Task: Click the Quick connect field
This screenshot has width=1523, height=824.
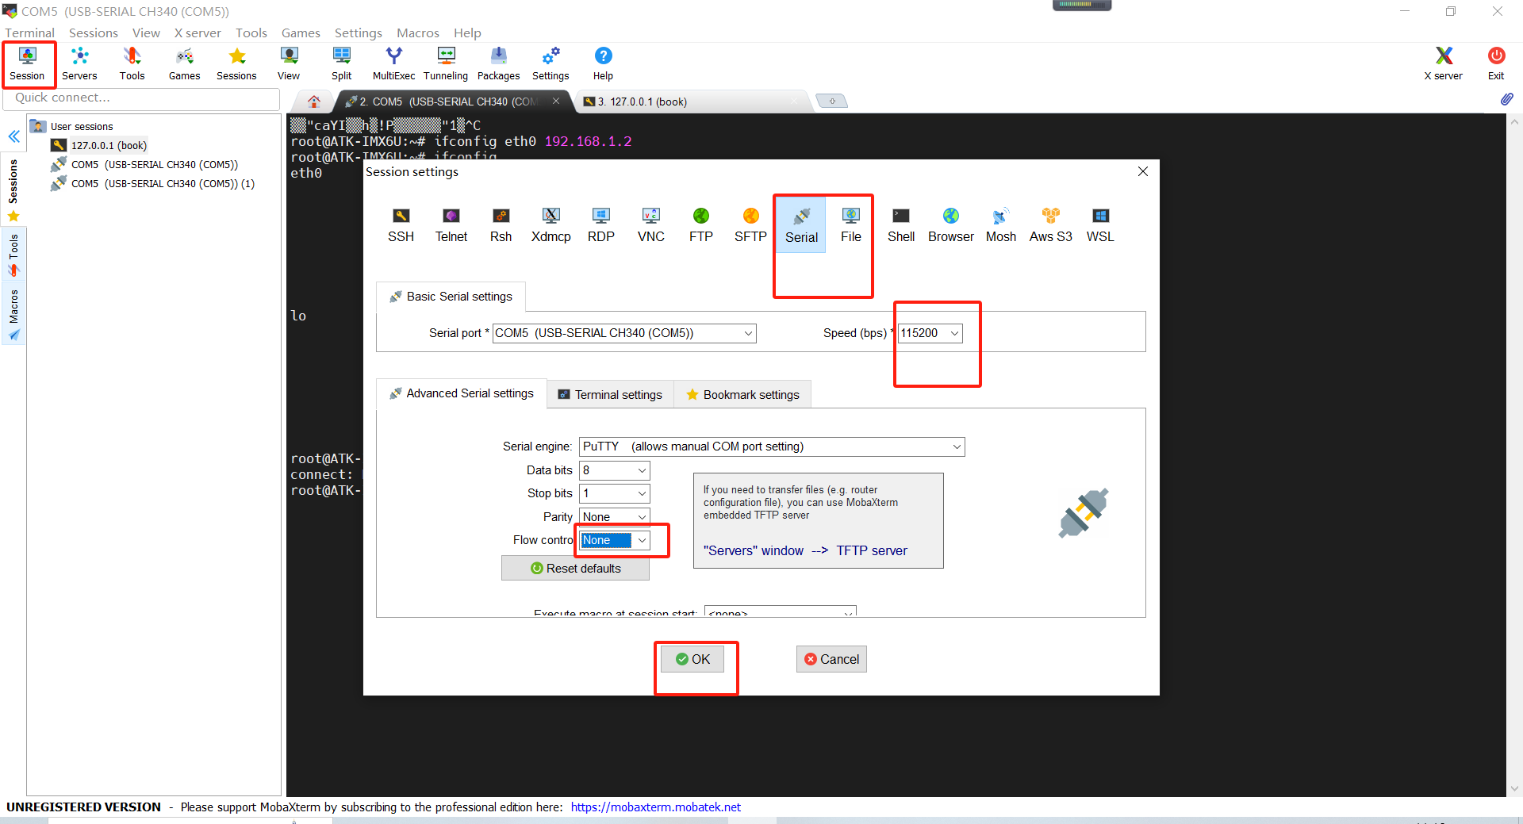Action: (x=141, y=98)
